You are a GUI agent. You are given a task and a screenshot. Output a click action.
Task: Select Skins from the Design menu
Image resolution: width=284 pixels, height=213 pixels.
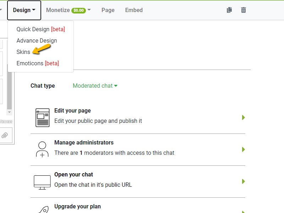click(23, 52)
